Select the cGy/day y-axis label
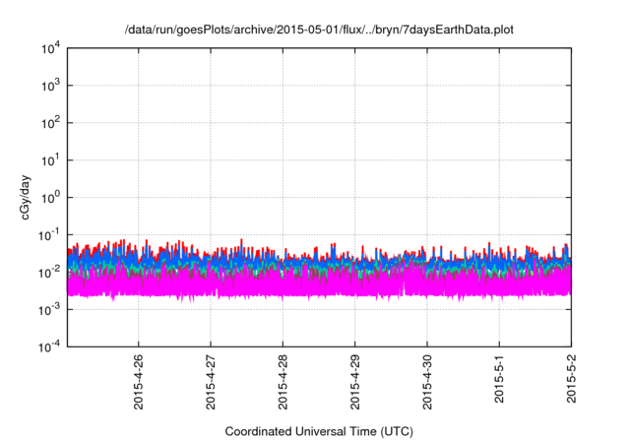 point(26,197)
